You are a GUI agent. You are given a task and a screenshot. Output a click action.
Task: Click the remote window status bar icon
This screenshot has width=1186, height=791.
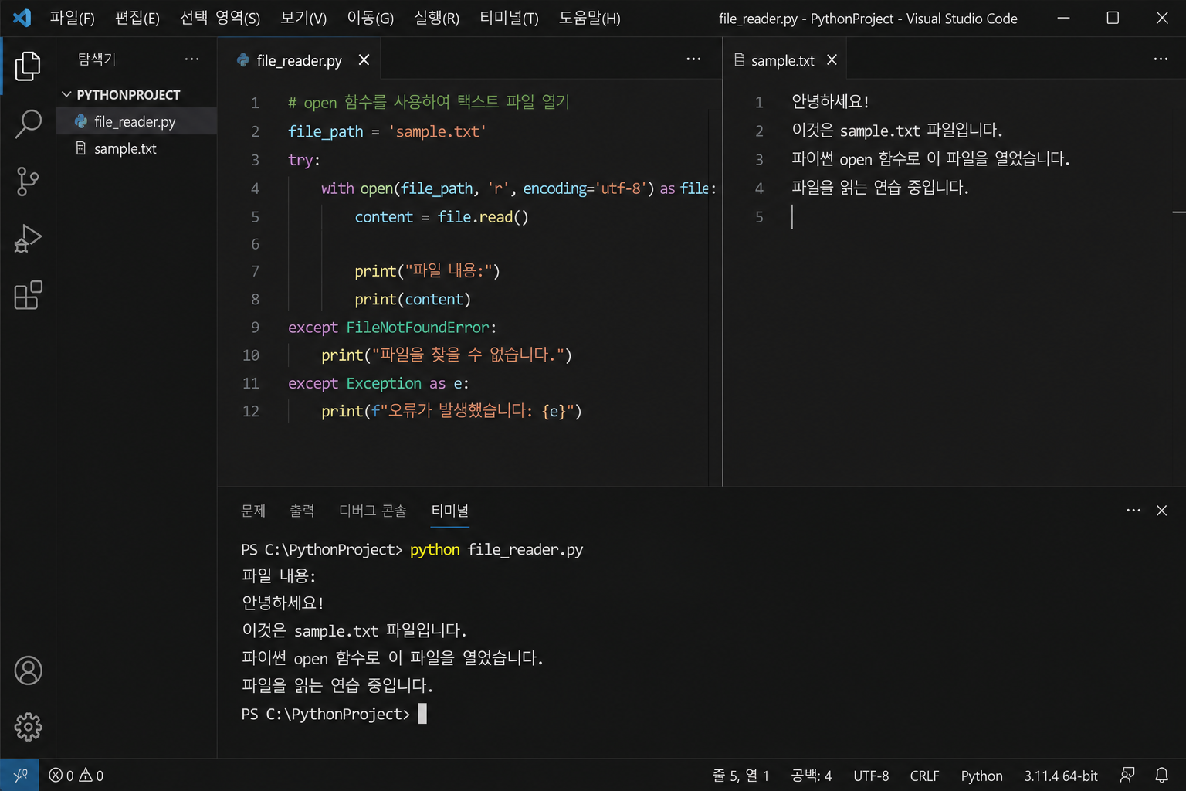[x=21, y=775]
